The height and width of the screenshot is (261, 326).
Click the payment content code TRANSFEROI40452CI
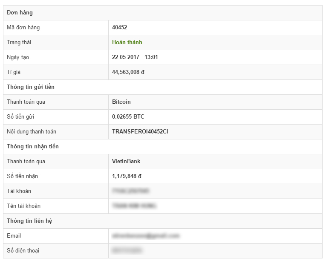pyautogui.click(x=140, y=132)
